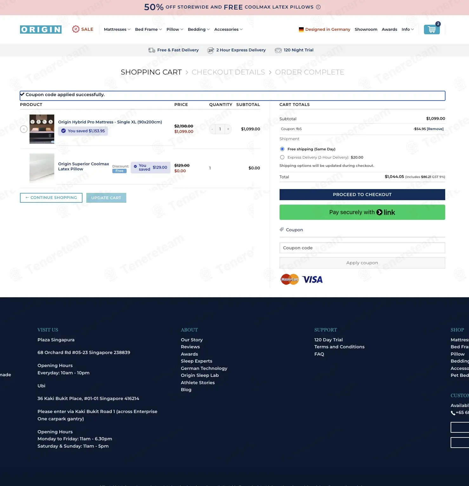Screen dimensions: 469x486
Task: Open Origin Hybrid Pro Mattress product link
Action: click(x=110, y=122)
